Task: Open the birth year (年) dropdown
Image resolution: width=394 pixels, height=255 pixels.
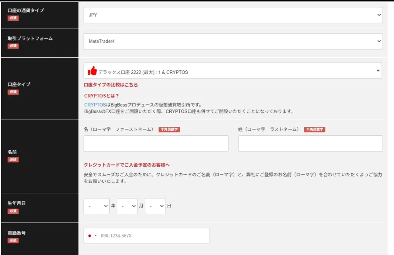Action: 97,206
